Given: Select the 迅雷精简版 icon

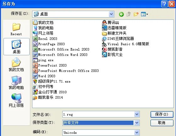Looking at the screenshot, I should (x=105, y=28).
